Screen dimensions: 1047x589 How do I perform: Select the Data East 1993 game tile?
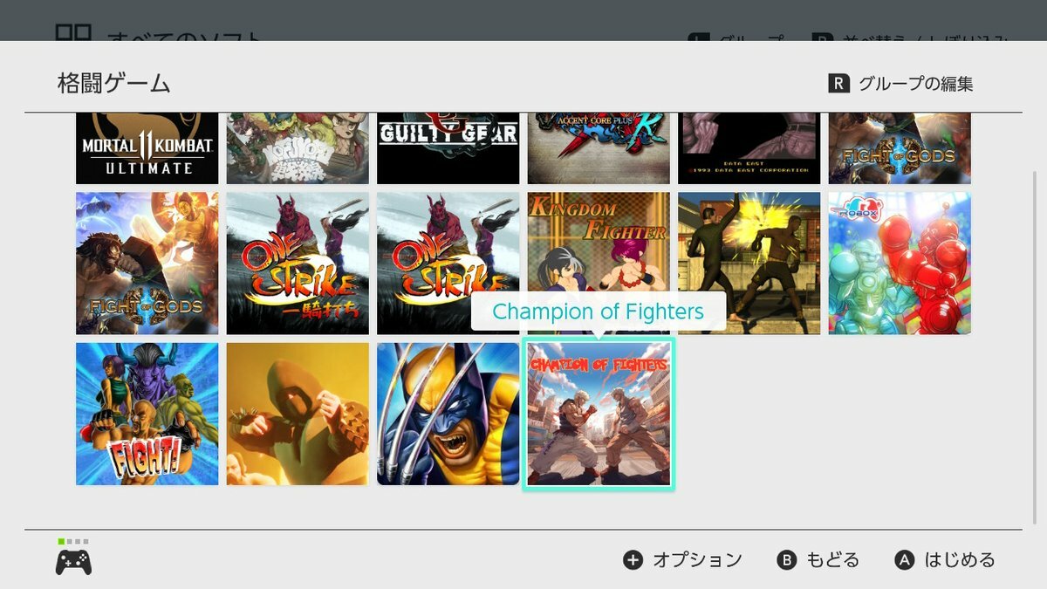coord(749,148)
